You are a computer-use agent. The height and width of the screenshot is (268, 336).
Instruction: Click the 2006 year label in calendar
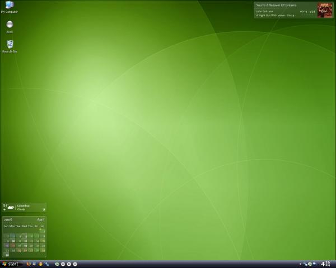[8, 219]
